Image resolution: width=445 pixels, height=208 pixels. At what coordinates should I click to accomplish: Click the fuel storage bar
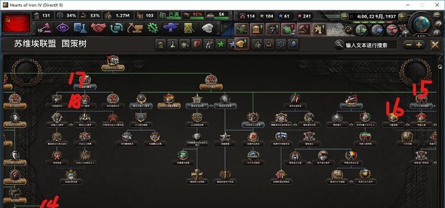pos(170,16)
